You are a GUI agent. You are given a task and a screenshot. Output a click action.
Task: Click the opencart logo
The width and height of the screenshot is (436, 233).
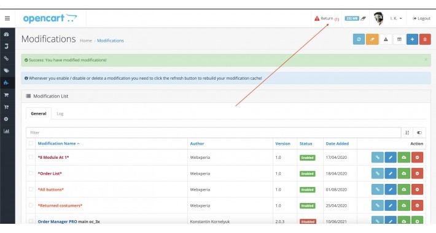(x=50, y=18)
